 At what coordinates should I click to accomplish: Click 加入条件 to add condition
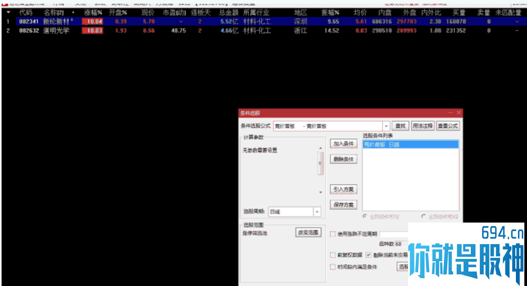tap(344, 144)
